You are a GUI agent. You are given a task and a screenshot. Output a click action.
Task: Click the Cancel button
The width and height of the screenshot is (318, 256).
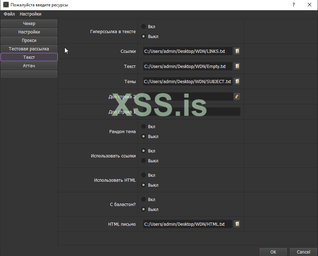pos(304,252)
